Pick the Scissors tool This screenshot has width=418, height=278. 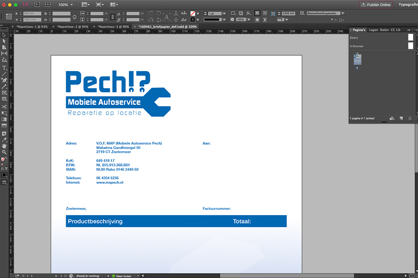(x=4, y=106)
